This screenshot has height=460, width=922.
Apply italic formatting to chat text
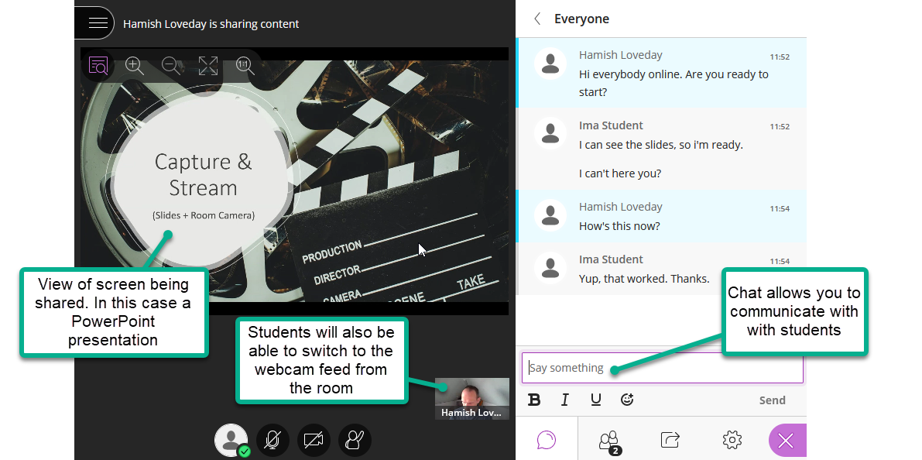click(564, 400)
